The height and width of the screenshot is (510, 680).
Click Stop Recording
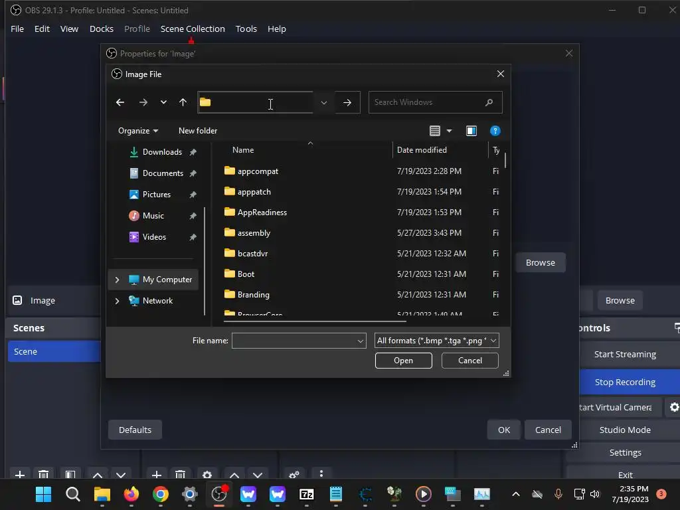pos(625,382)
